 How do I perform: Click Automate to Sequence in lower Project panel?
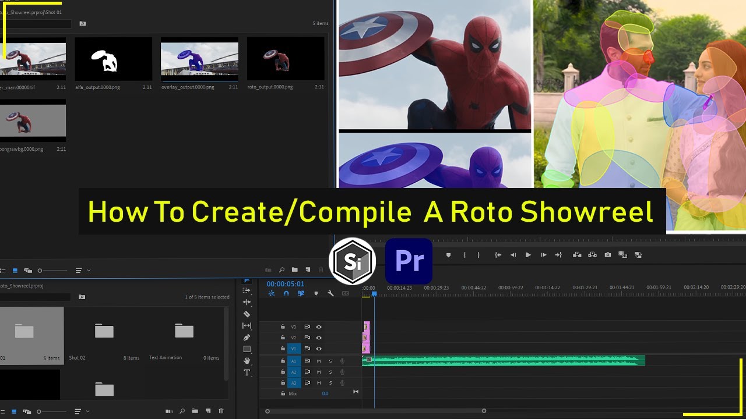click(169, 411)
